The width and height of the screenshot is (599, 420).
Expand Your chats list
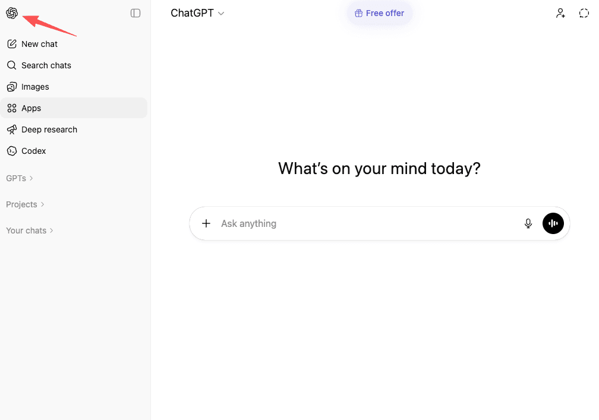[x=29, y=230]
